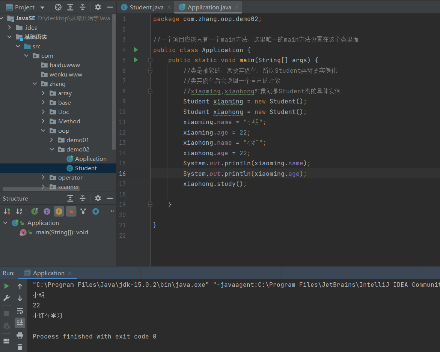The image size is (440, 352).
Task: Toggle show inherited members in Structure
Action: click(35, 211)
